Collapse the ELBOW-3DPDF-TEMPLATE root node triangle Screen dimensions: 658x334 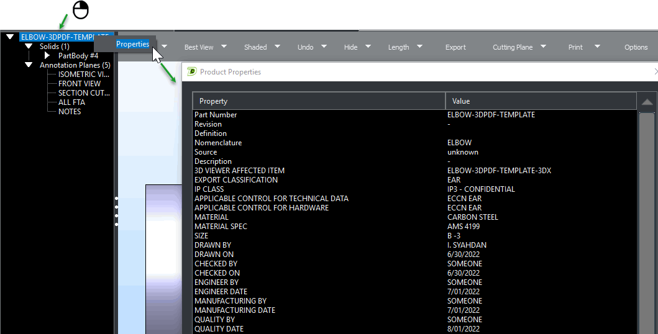click(x=10, y=37)
